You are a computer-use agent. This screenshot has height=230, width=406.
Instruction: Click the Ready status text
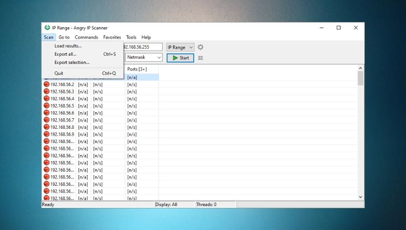[x=48, y=204]
